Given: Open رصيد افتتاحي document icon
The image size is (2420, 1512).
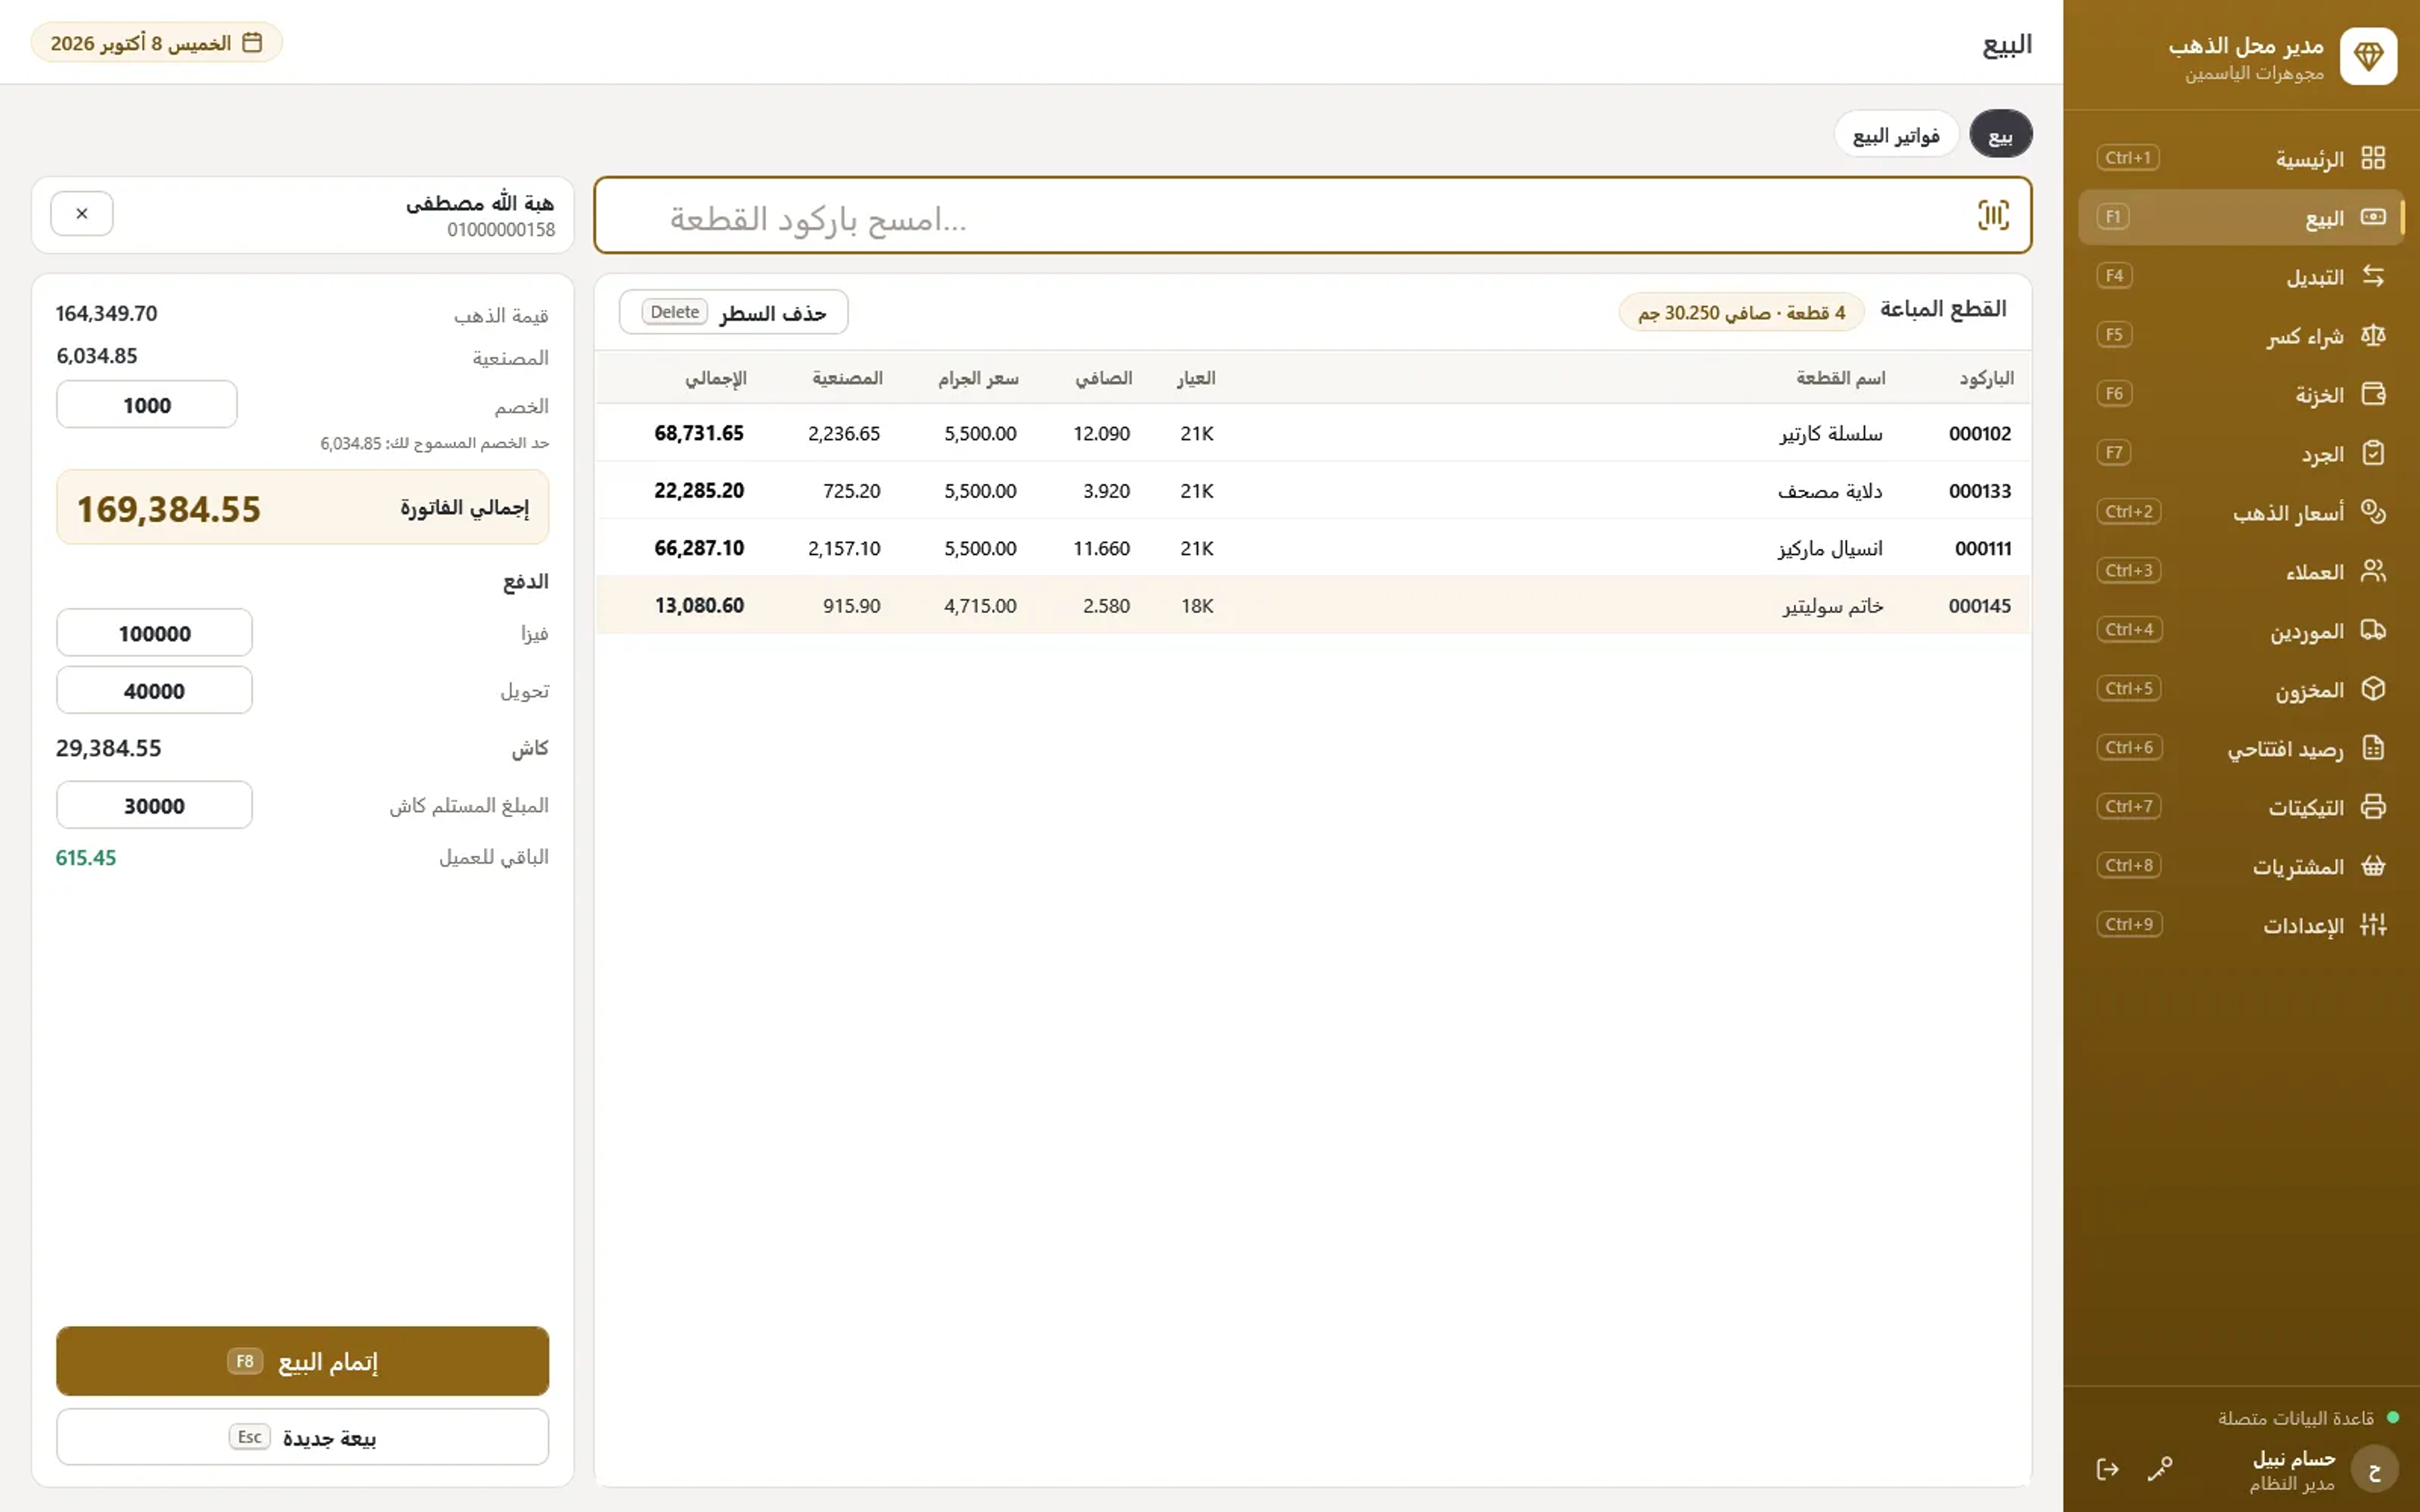Looking at the screenshot, I should (x=2373, y=748).
